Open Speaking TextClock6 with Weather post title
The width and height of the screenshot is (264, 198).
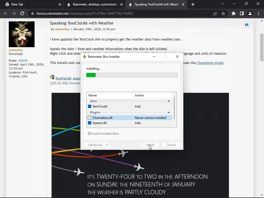pyautogui.click(x=82, y=23)
